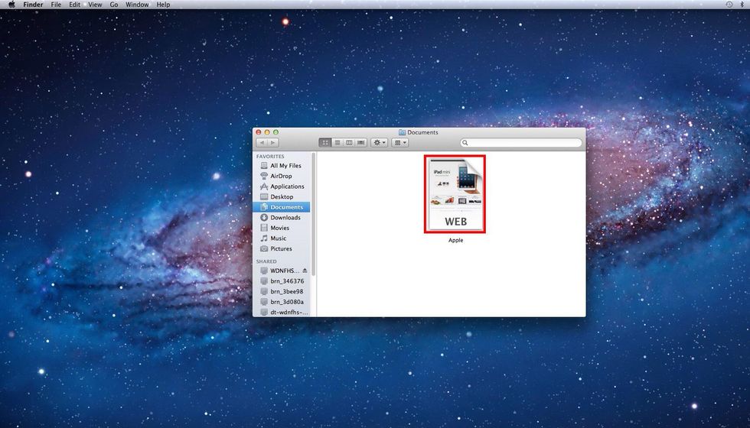The image size is (750, 428).
Task: Select the Apple web archive thumbnail
Action: 455,194
